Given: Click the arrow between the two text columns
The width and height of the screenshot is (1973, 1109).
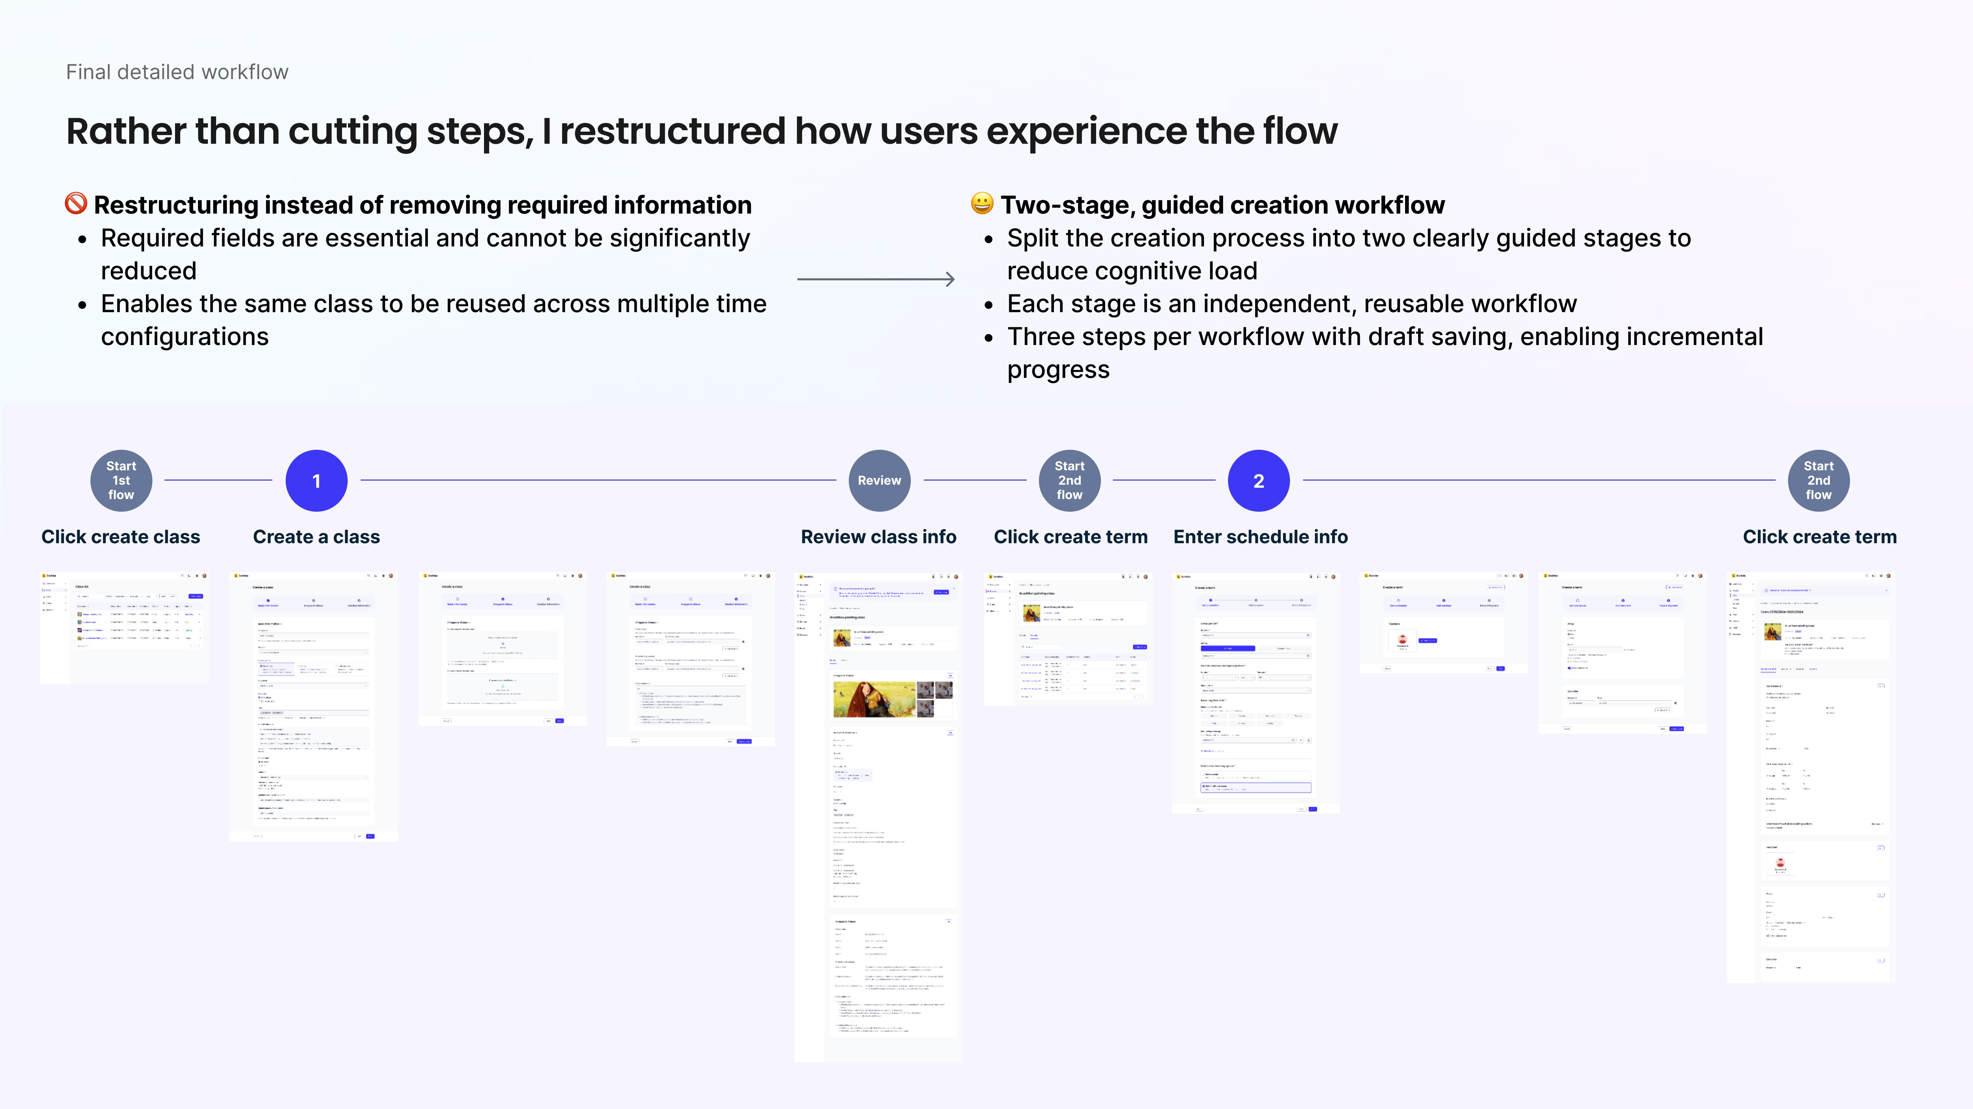Looking at the screenshot, I should [876, 279].
